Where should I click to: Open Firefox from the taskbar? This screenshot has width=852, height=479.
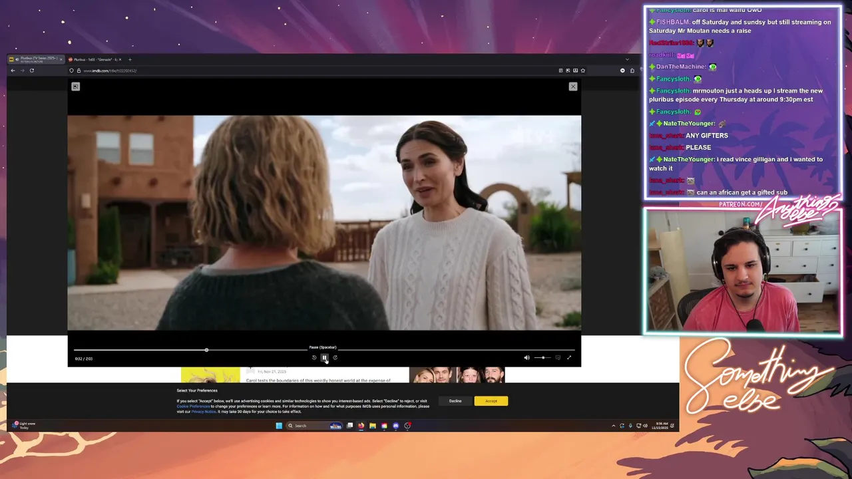coord(361,426)
